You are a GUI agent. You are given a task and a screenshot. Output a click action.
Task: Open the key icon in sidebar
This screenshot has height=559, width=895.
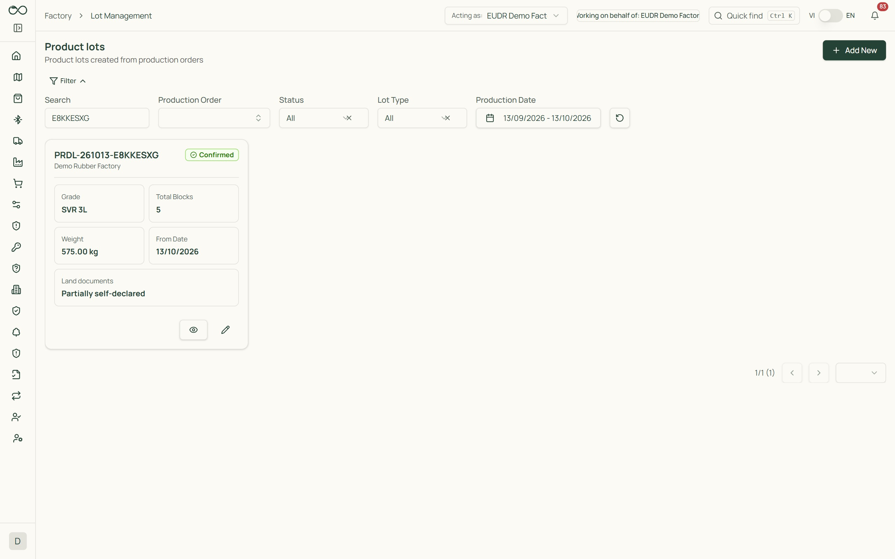[x=16, y=247]
